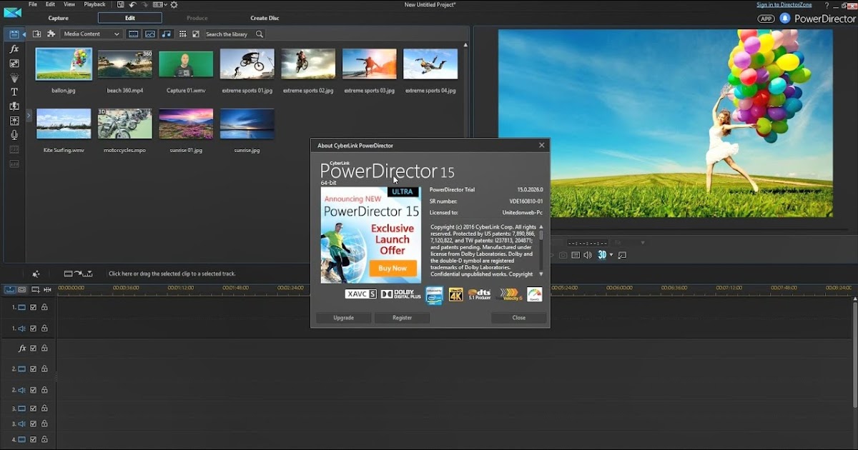Expand the arrow next to the 3D icon
Viewport: 858px width, 450px height.
coord(612,255)
